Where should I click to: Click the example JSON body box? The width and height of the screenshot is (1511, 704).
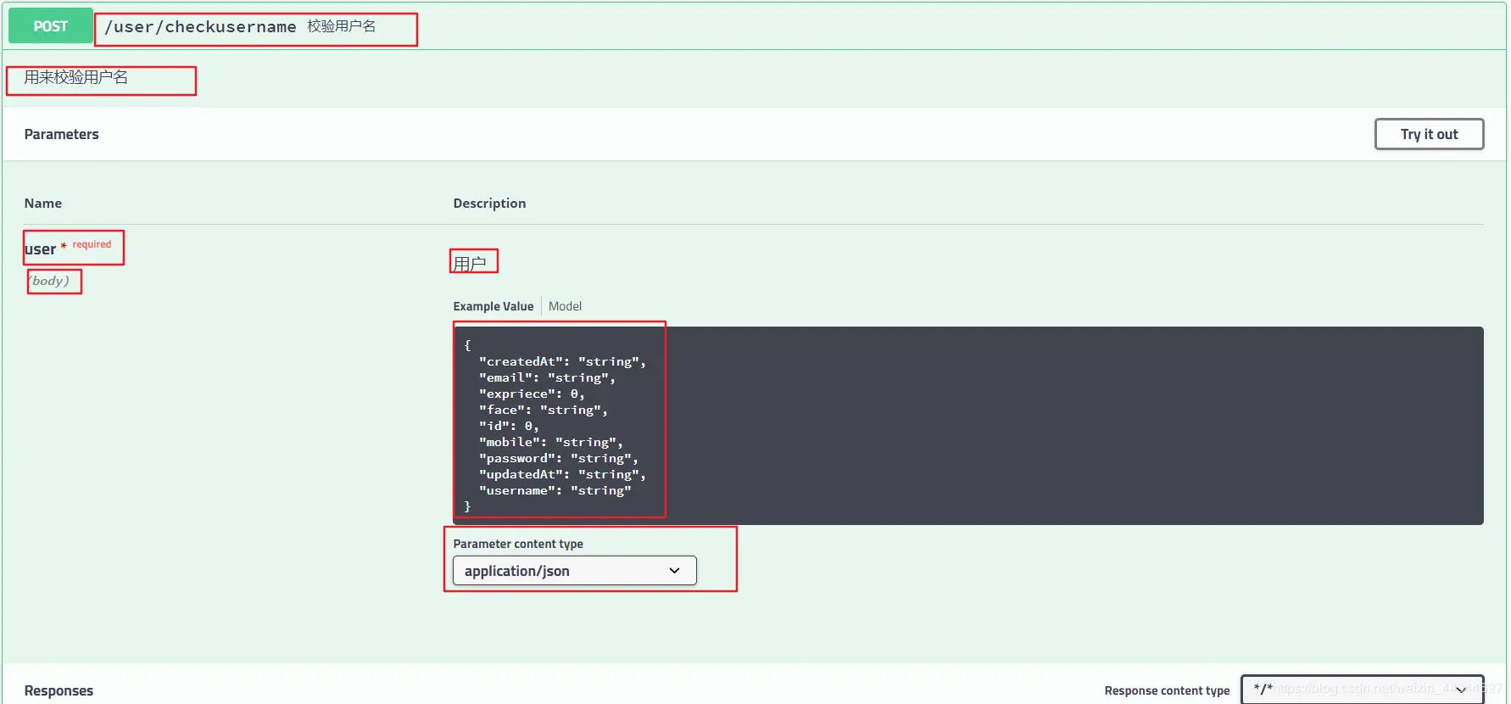tap(968, 426)
